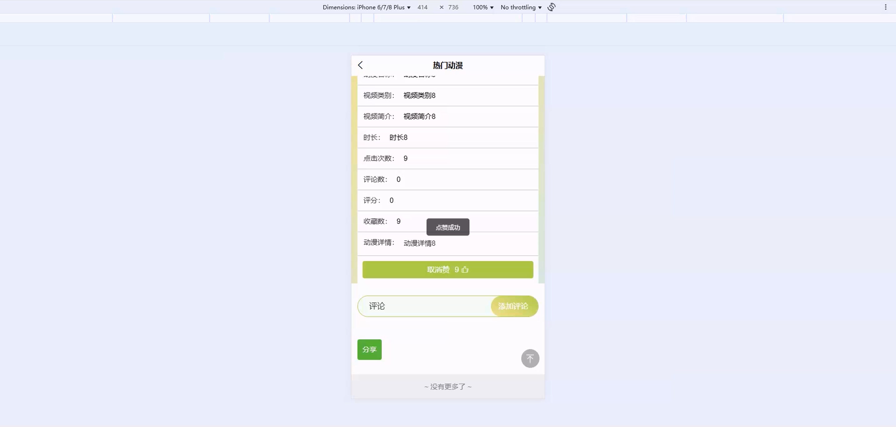Image resolution: width=896 pixels, height=427 pixels.
Task: Select the 点击次数 row
Action: (447, 159)
